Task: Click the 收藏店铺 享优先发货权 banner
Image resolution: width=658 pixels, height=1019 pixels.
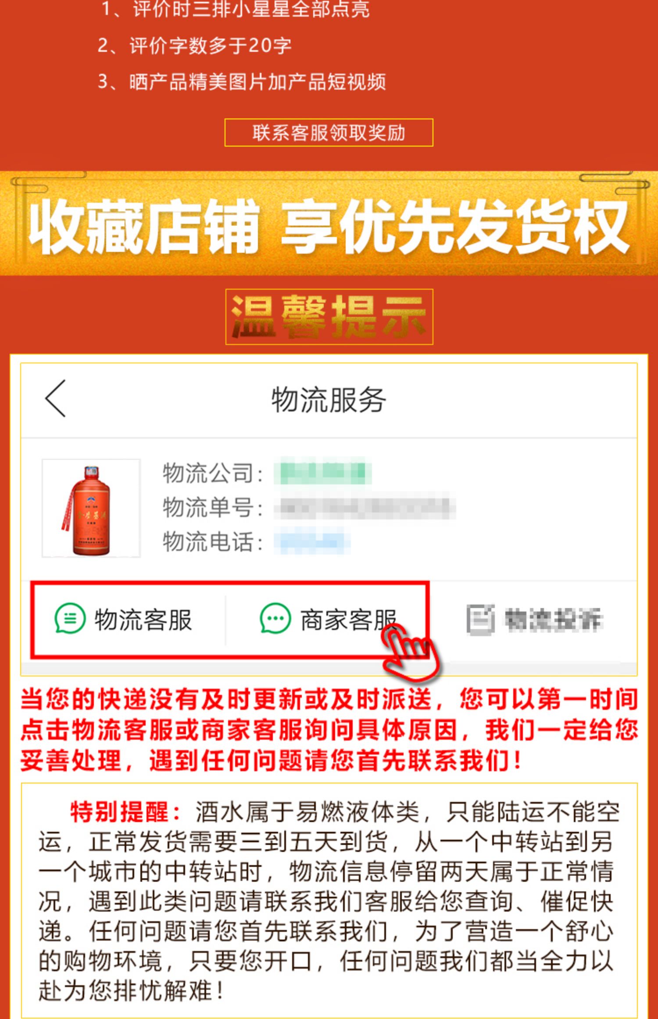Action: [x=329, y=223]
